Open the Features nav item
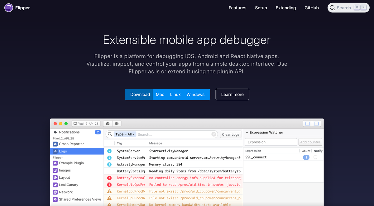The height and width of the screenshot is (206, 374). pyautogui.click(x=237, y=8)
